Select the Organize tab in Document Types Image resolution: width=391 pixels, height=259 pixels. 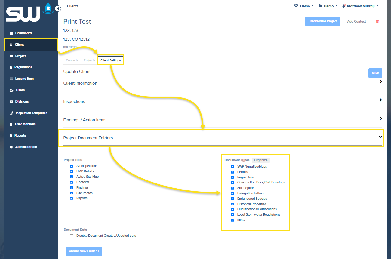tap(260, 160)
